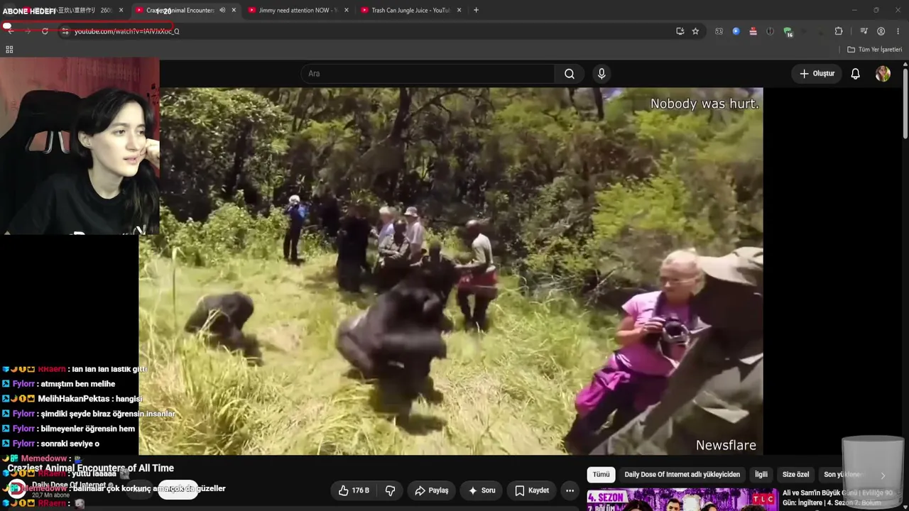Click the YouTube voice search microphone
The height and width of the screenshot is (511, 909).
pos(602,74)
